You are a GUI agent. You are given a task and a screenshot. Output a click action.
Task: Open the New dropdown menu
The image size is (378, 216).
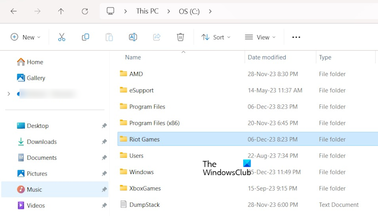25,37
